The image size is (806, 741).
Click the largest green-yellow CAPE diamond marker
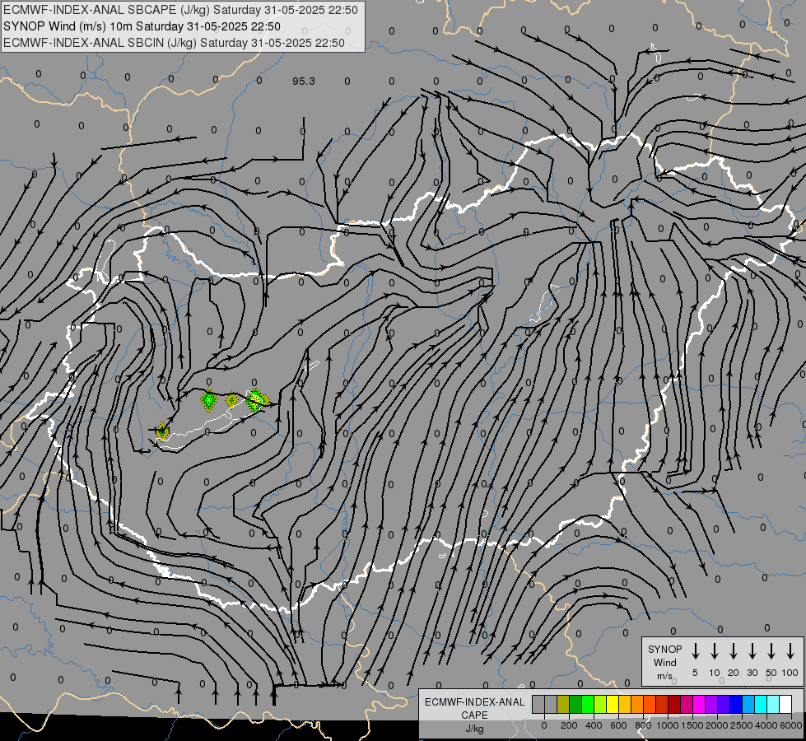[256, 401]
